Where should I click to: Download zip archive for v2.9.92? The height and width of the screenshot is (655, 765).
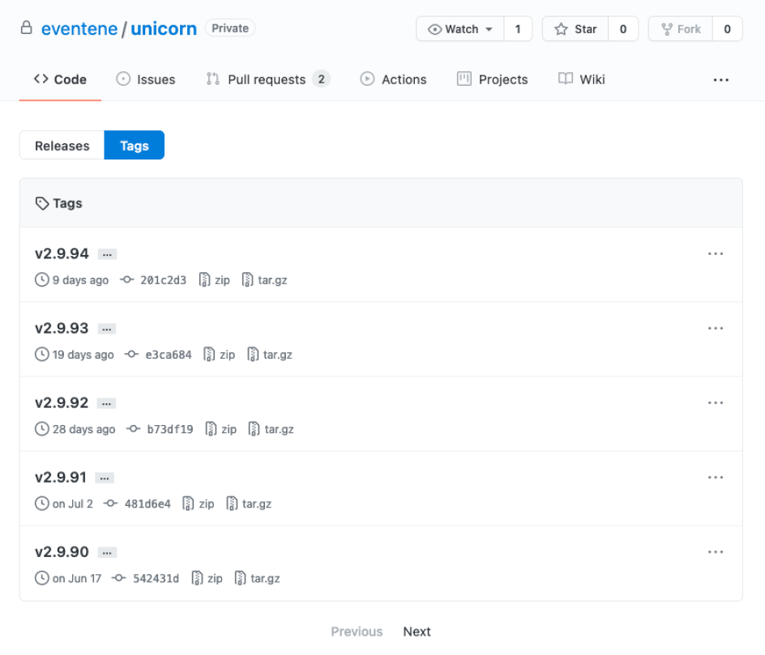(221, 429)
